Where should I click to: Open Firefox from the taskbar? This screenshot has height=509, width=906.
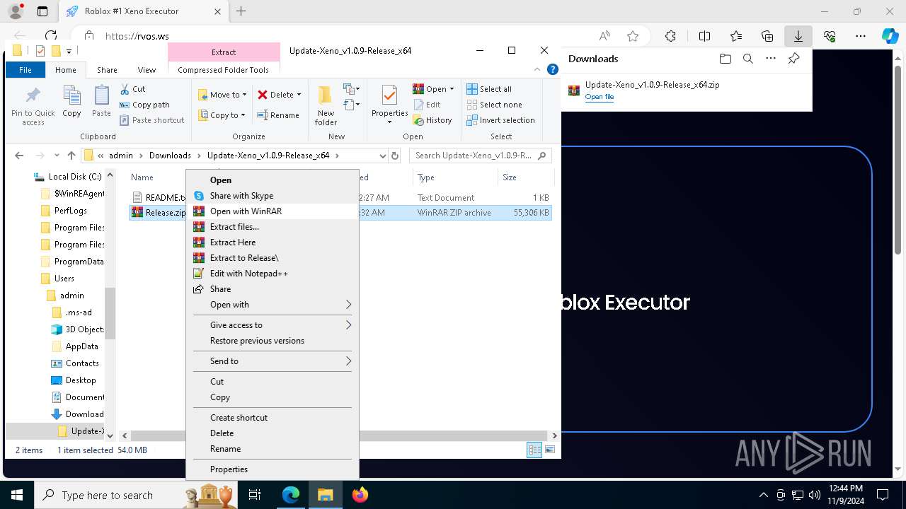[x=360, y=495]
